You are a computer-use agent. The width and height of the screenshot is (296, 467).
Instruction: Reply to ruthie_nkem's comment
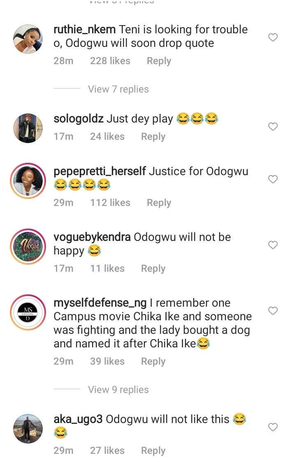tap(159, 61)
